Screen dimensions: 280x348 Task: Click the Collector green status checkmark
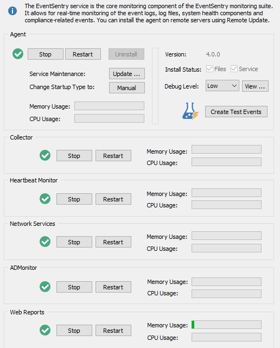pos(45,155)
